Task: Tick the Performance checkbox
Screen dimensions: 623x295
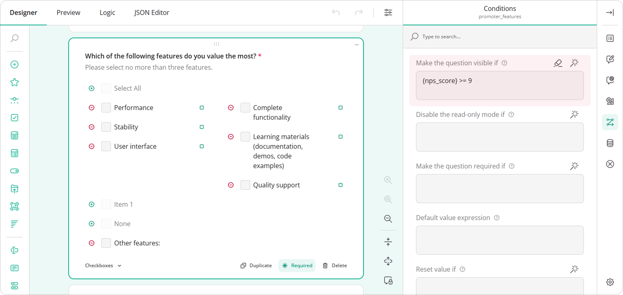Action: [106, 108]
